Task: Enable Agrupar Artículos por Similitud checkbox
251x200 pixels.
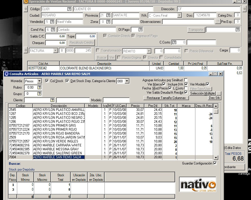Action: click(x=186, y=80)
